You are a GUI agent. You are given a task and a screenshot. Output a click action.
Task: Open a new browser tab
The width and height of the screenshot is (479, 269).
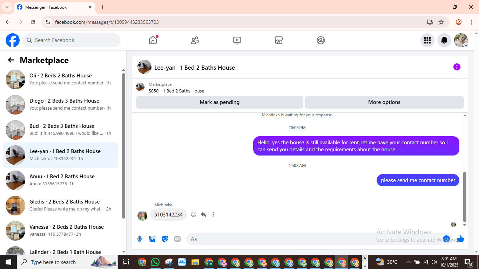tap(102, 7)
